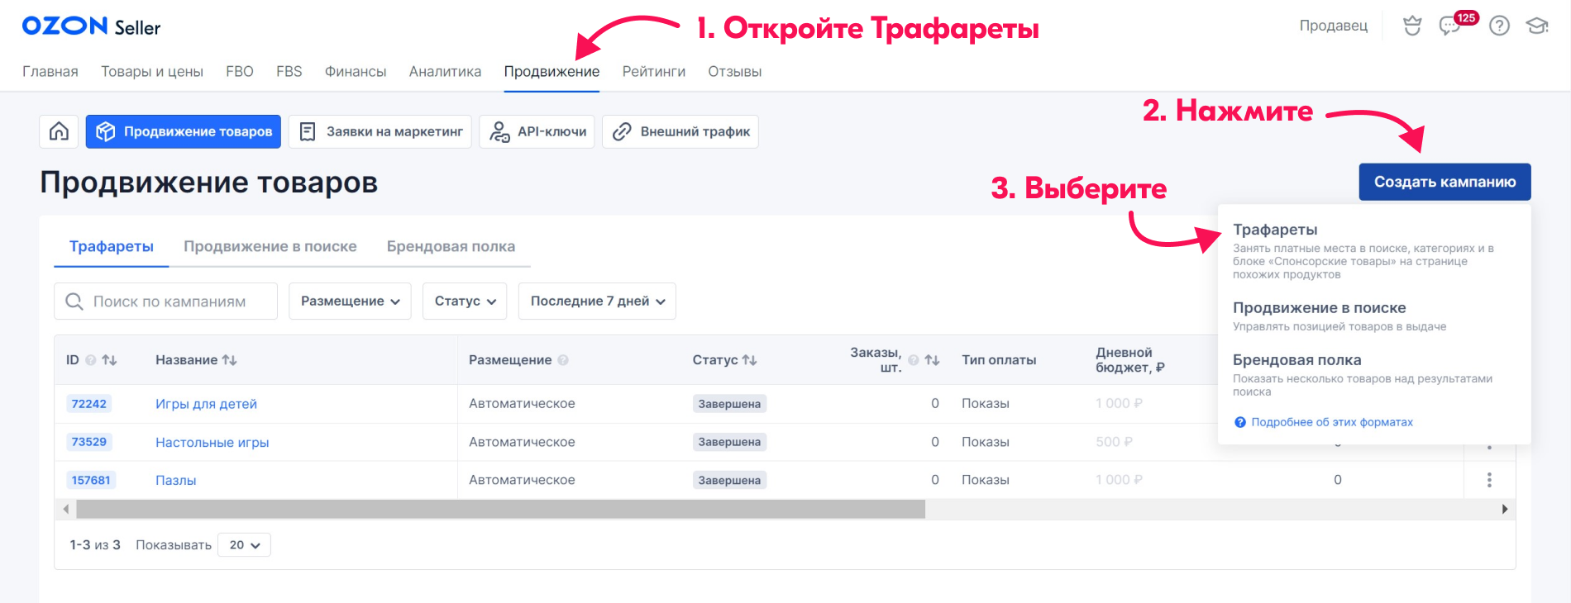Click 1-3 из 3 pagination text
The image size is (1571, 603).
(95, 545)
